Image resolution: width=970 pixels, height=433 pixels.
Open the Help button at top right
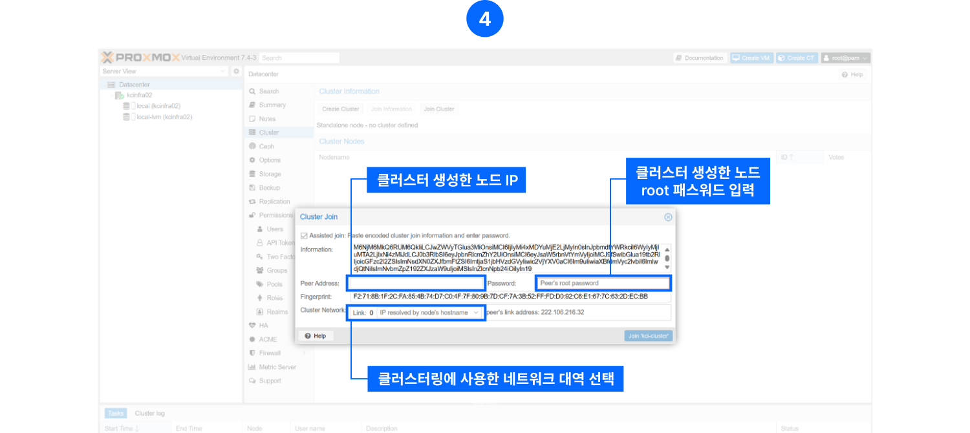pos(852,74)
